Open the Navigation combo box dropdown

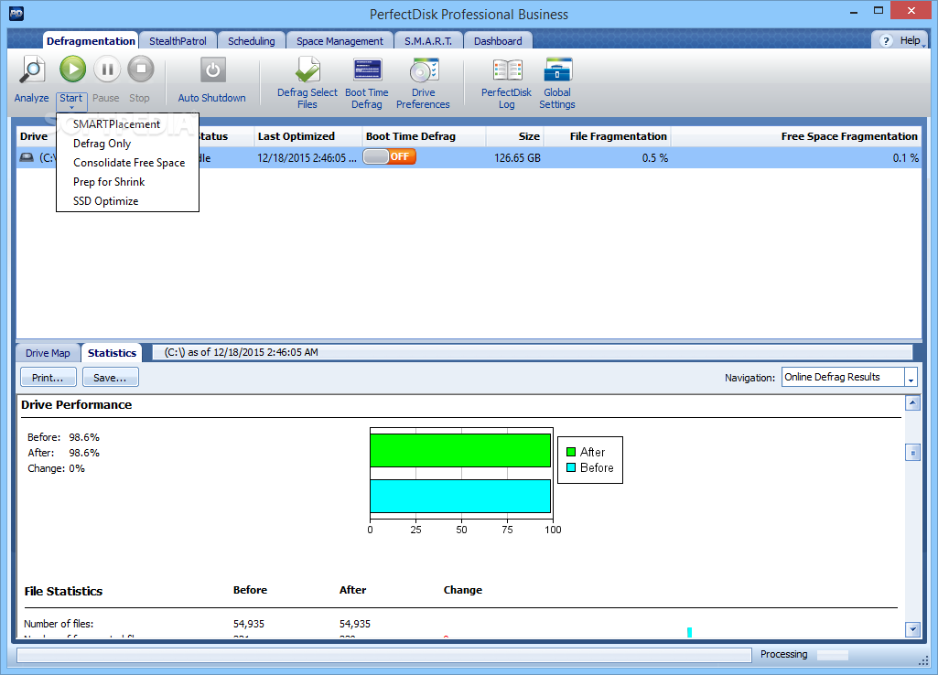pyautogui.click(x=911, y=378)
